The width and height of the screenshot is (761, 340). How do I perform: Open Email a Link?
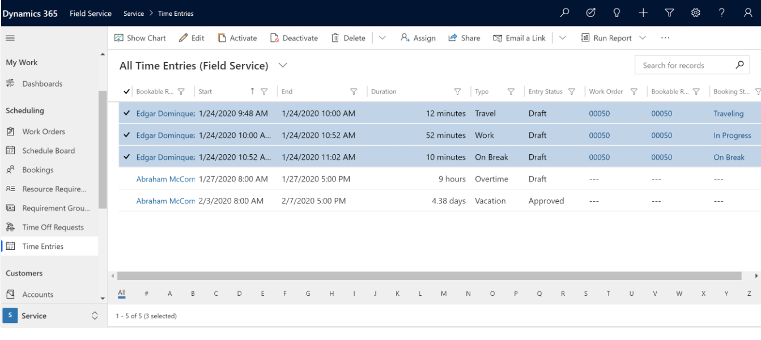pos(519,38)
